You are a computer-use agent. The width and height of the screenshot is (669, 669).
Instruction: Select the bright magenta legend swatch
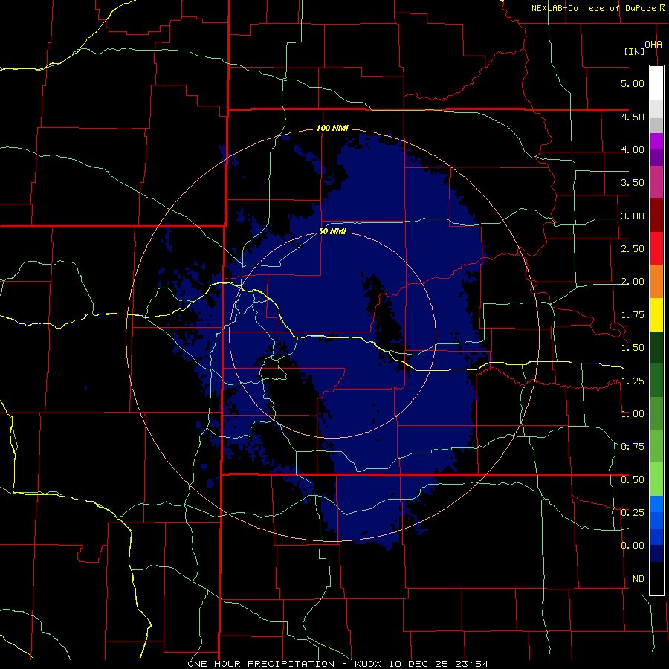tap(656, 141)
